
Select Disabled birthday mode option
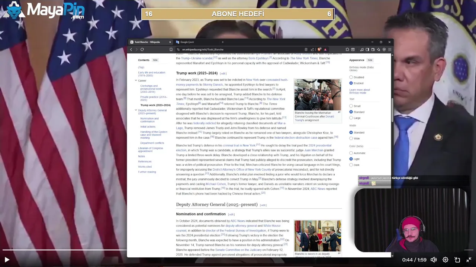tap(351, 77)
